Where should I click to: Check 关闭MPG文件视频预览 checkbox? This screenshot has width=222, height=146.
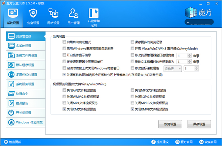pos(132,90)
